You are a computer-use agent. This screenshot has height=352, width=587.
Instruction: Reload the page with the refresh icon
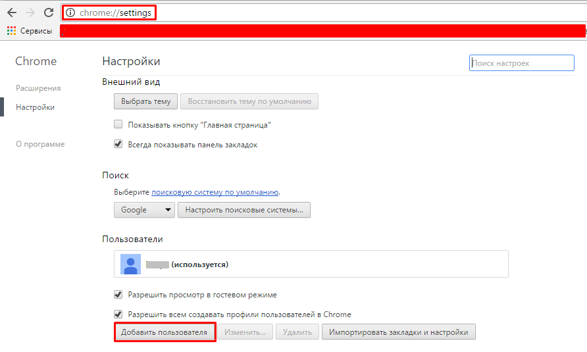pos(49,13)
